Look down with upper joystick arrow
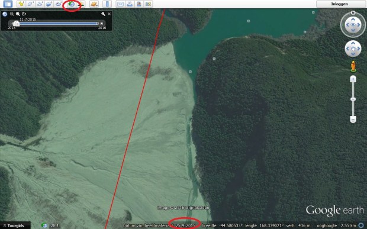This screenshot has width=367, height=229. coord(353,30)
